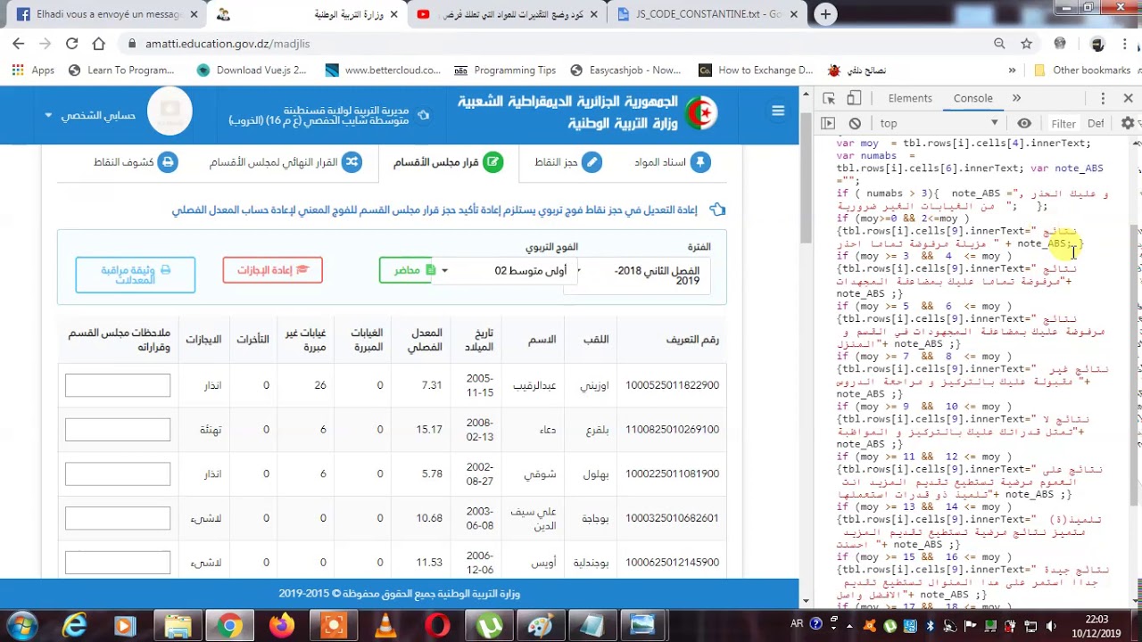
Task: Clear the console output
Action: (855, 123)
